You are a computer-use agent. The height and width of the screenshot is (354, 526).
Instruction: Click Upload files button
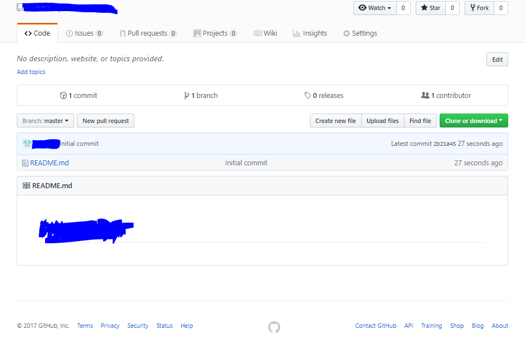coord(383,121)
